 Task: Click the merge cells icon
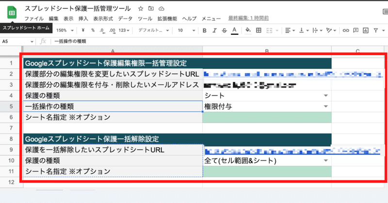tap(269, 31)
